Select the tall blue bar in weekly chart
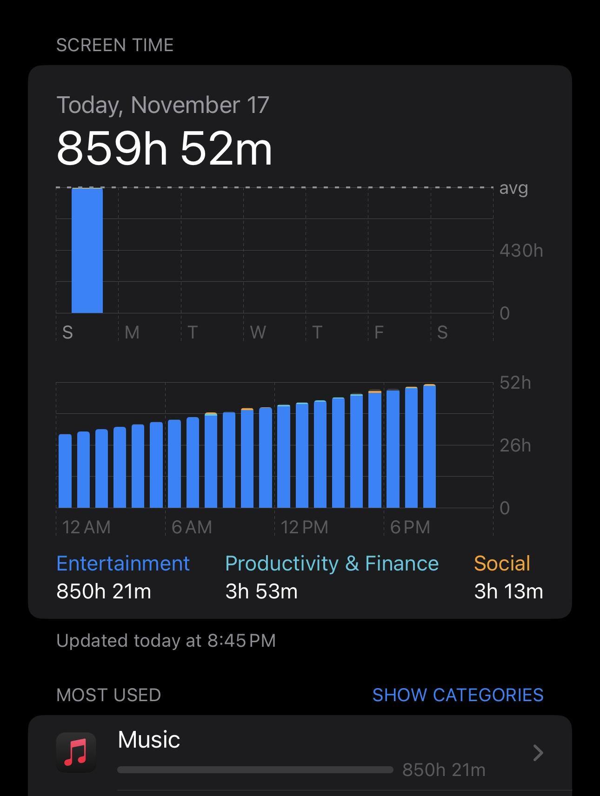This screenshot has height=796, width=600. click(x=87, y=251)
